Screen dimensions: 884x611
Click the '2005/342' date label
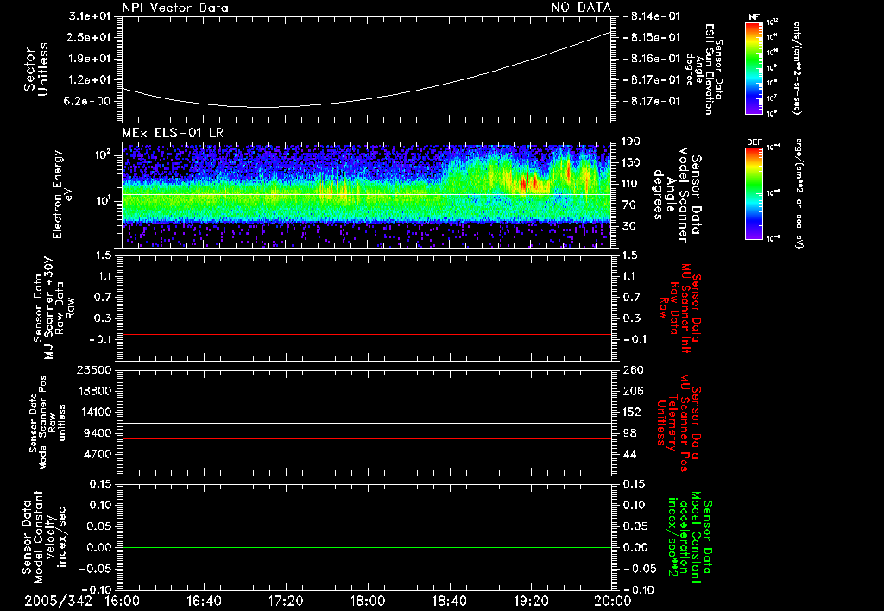pyautogui.click(x=58, y=601)
